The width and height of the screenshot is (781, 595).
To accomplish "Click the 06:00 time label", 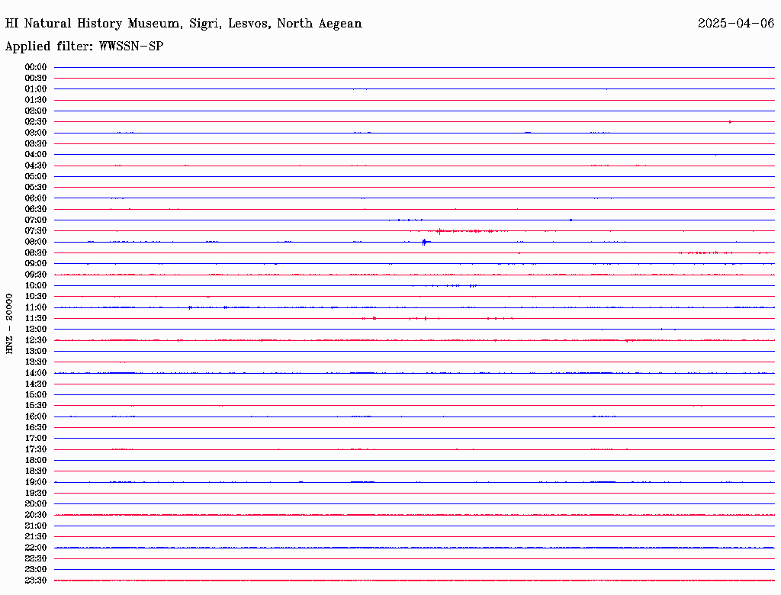I will tap(36, 198).
